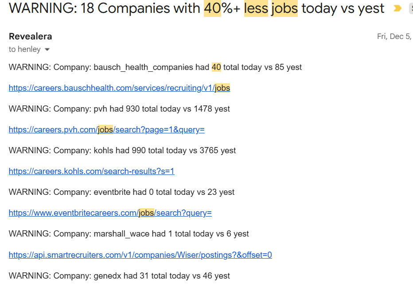Click highlighted '40' in bausch_health warning line
Image resolution: width=413 pixels, height=291 pixels.
click(216, 67)
